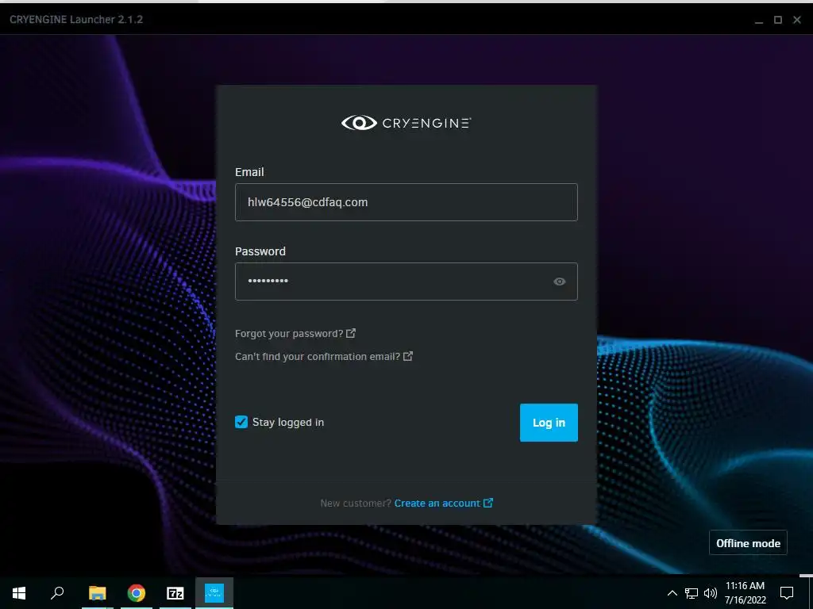This screenshot has height=609, width=813.
Task: Open the Can't find your confirmation email link
Action: pos(324,356)
